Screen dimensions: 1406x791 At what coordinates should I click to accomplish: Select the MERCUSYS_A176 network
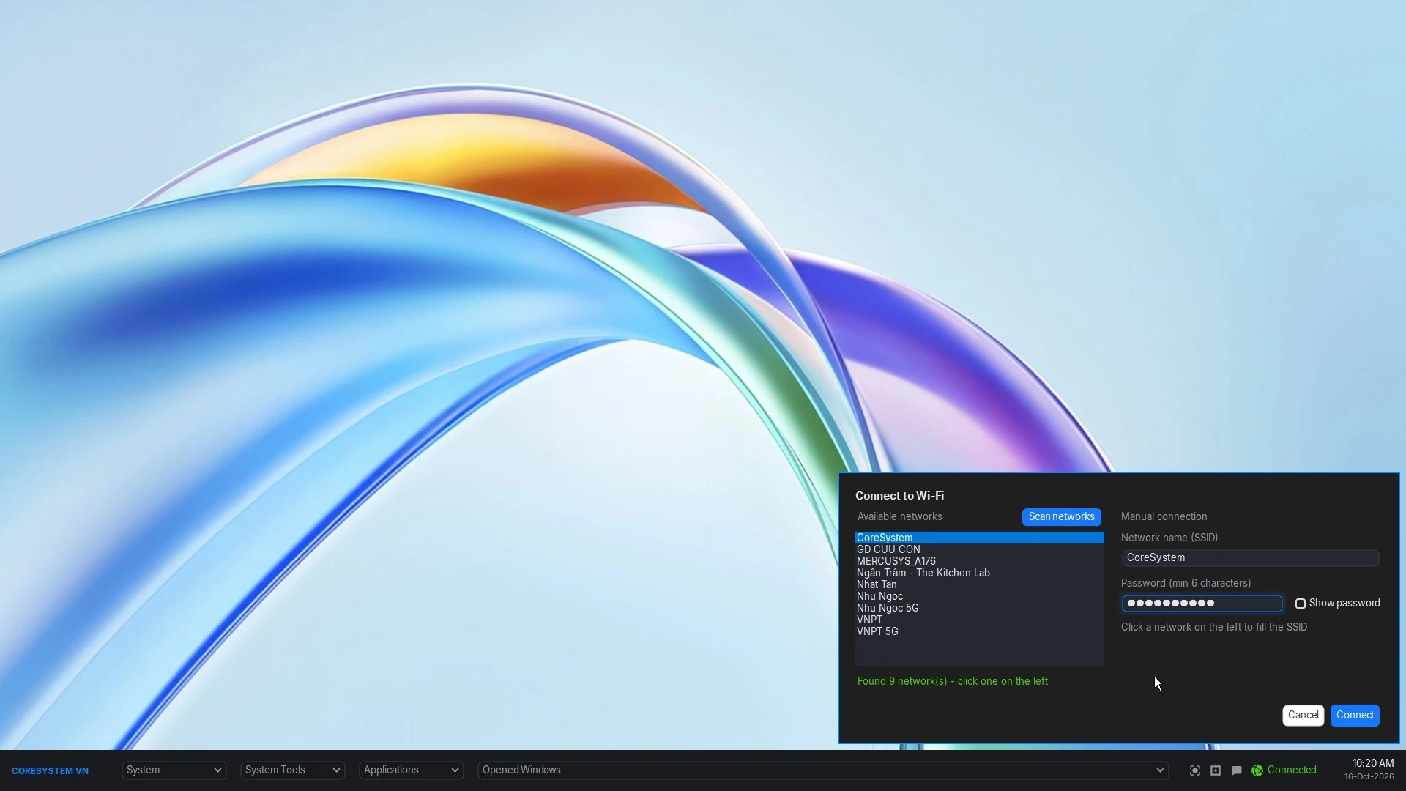coord(979,561)
